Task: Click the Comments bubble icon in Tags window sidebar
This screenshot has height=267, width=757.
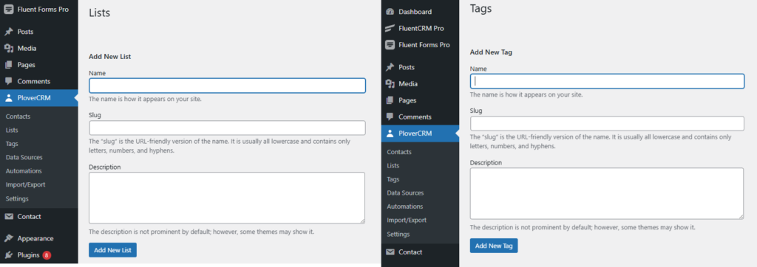Action: click(390, 117)
